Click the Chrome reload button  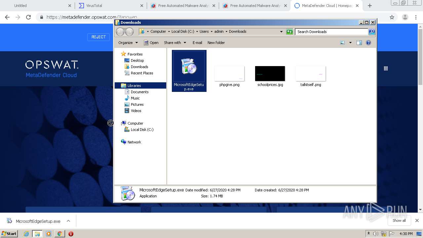pos(28,17)
